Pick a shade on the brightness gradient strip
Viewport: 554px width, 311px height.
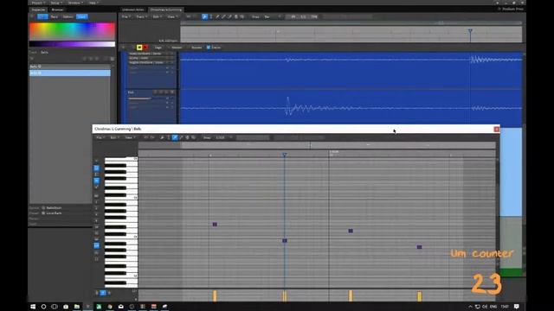coord(72,44)
